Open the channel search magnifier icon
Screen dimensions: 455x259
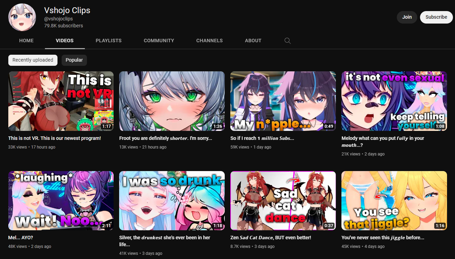coord(287,41)
